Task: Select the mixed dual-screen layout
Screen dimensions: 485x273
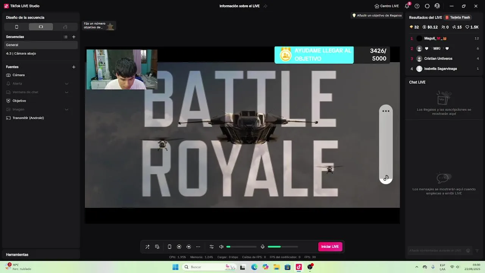Action: coord(65,27)
